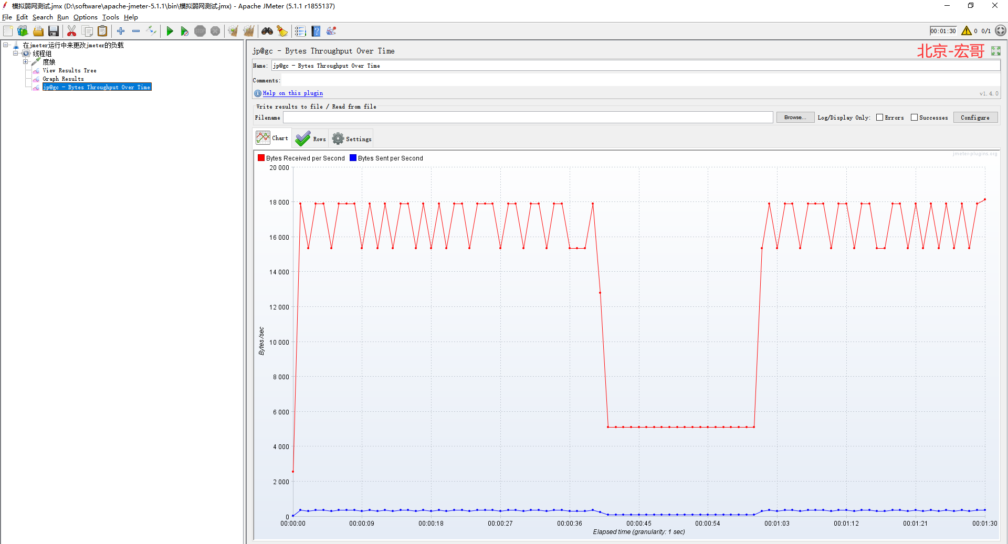Open the Options menu
This screenshot has width=1008, height=544.
pyautogui.click(x=86, y=17)
